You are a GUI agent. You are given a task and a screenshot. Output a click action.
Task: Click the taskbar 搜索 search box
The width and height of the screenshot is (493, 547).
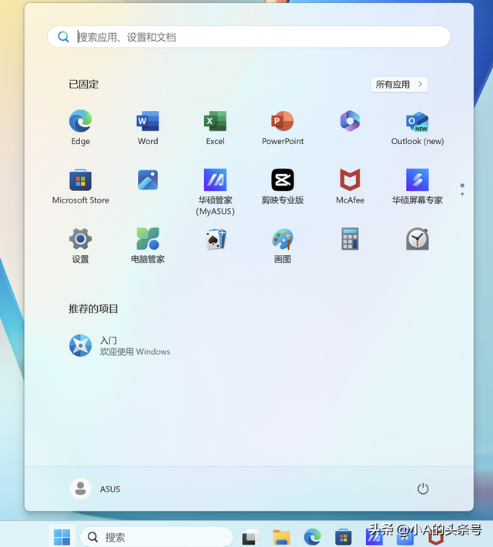pyautogui.click(x=156, y=536)
